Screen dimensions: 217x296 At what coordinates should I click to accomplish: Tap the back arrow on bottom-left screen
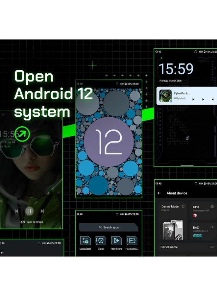[x=2, y=253]
